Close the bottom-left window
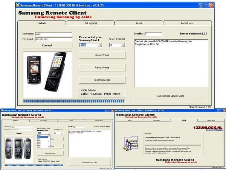The height and width of the screenshot is (170, 226). click(x=112, y=111)
